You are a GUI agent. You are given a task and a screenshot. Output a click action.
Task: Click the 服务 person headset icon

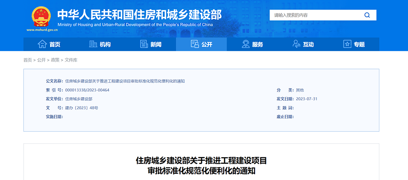point(245,44)
